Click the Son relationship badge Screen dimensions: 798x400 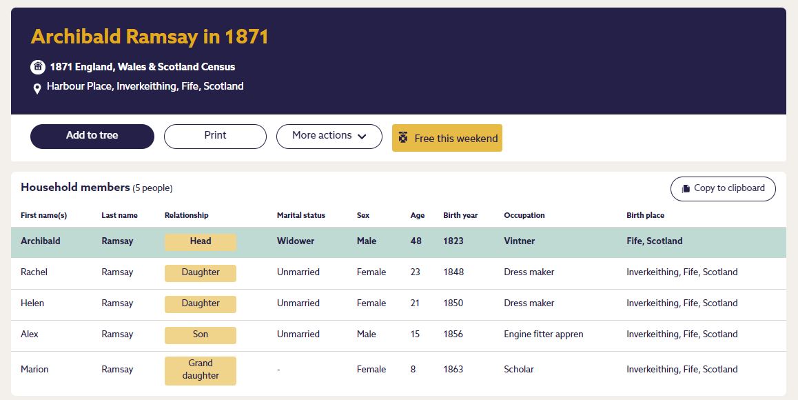201,334
